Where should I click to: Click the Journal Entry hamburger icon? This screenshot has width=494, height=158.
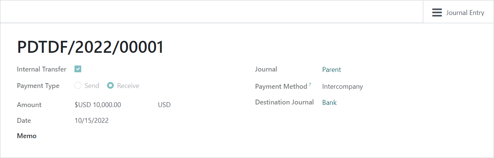[437, 13]
